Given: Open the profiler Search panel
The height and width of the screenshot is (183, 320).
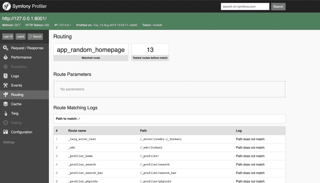Looking at the screenshot, I should (x=35, y=36).
